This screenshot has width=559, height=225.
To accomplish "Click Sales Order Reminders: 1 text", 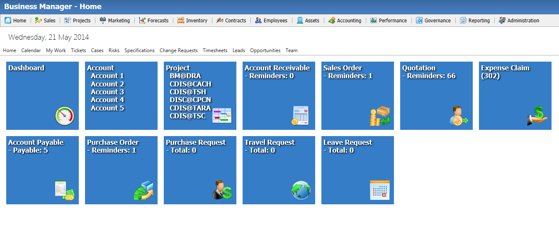I will (348, 76).
